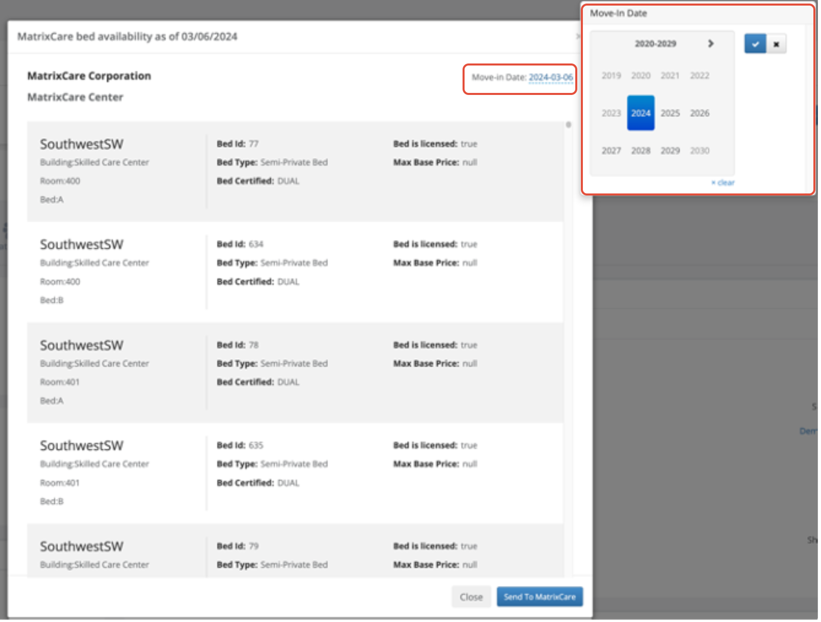Image resolution: width=821 pixels, height=622 pixels.
Task: Click the text Bed Id: 634
Action: point(241,245)
